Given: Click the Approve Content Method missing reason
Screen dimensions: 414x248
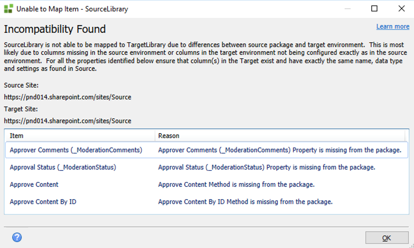Looking at the screenshot, I should 236,184.
